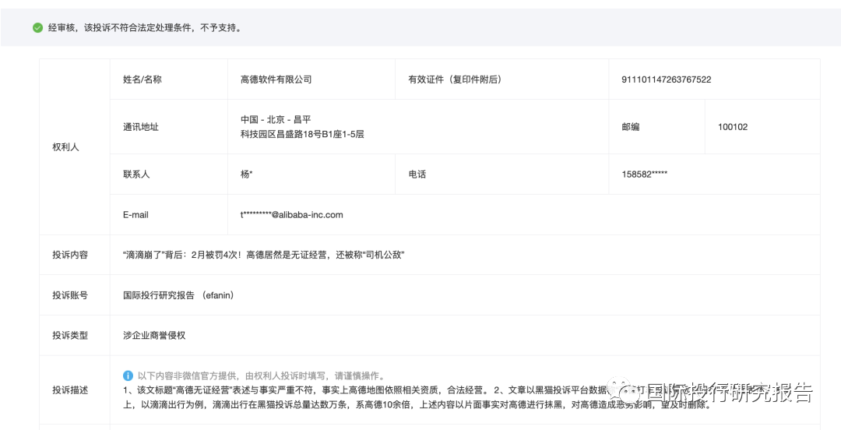This screenshot has height=430, width=841.
Task: Click the '有效证件（复印件附后）' label
Action: point(455,79)
